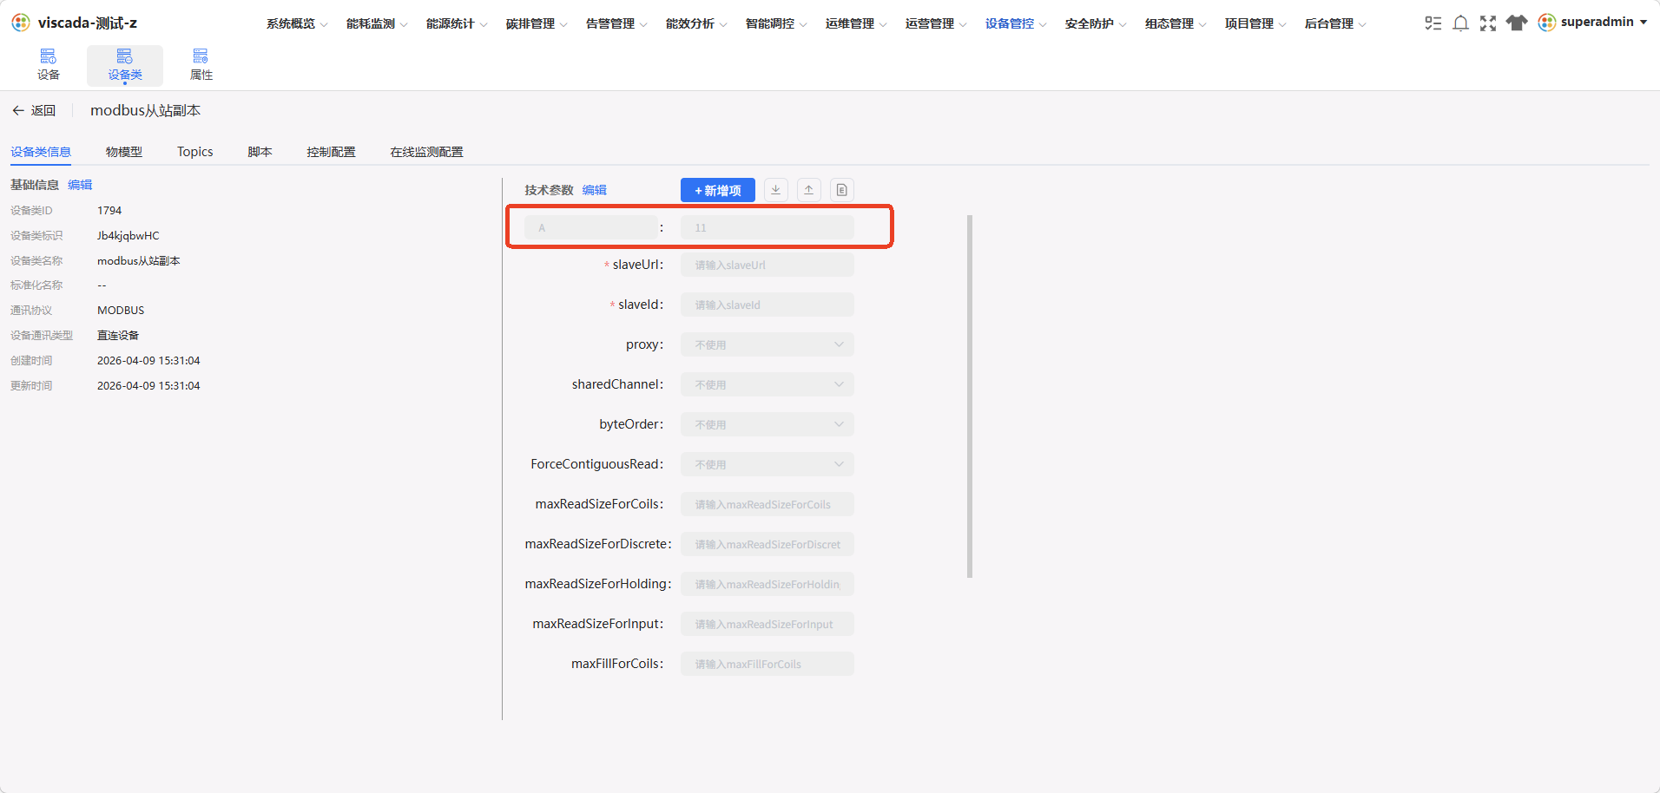Open the 后台管理 menu
This screenshot has width=1660, height=793.
pyautogui.click(x=1335, y=23)
